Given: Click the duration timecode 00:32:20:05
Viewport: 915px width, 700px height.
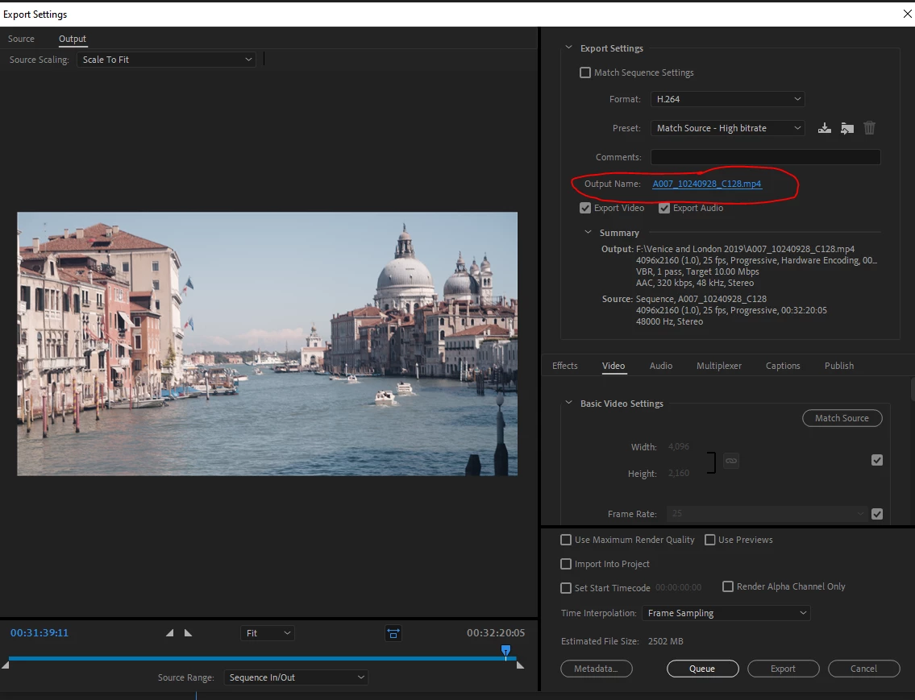Looking at the screenshot, I should [x=496, y=633].
